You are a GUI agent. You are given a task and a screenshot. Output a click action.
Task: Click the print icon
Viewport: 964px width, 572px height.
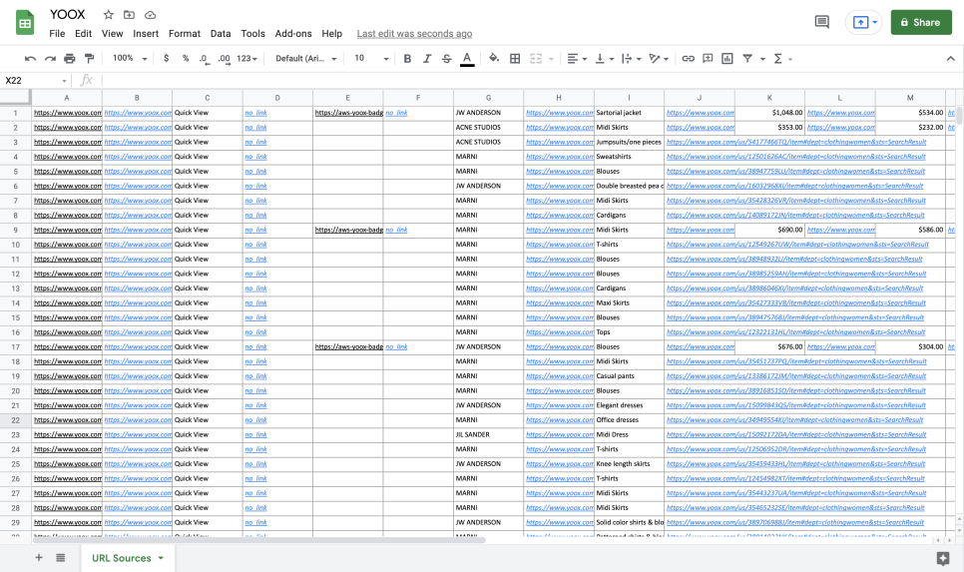point(70,59)
